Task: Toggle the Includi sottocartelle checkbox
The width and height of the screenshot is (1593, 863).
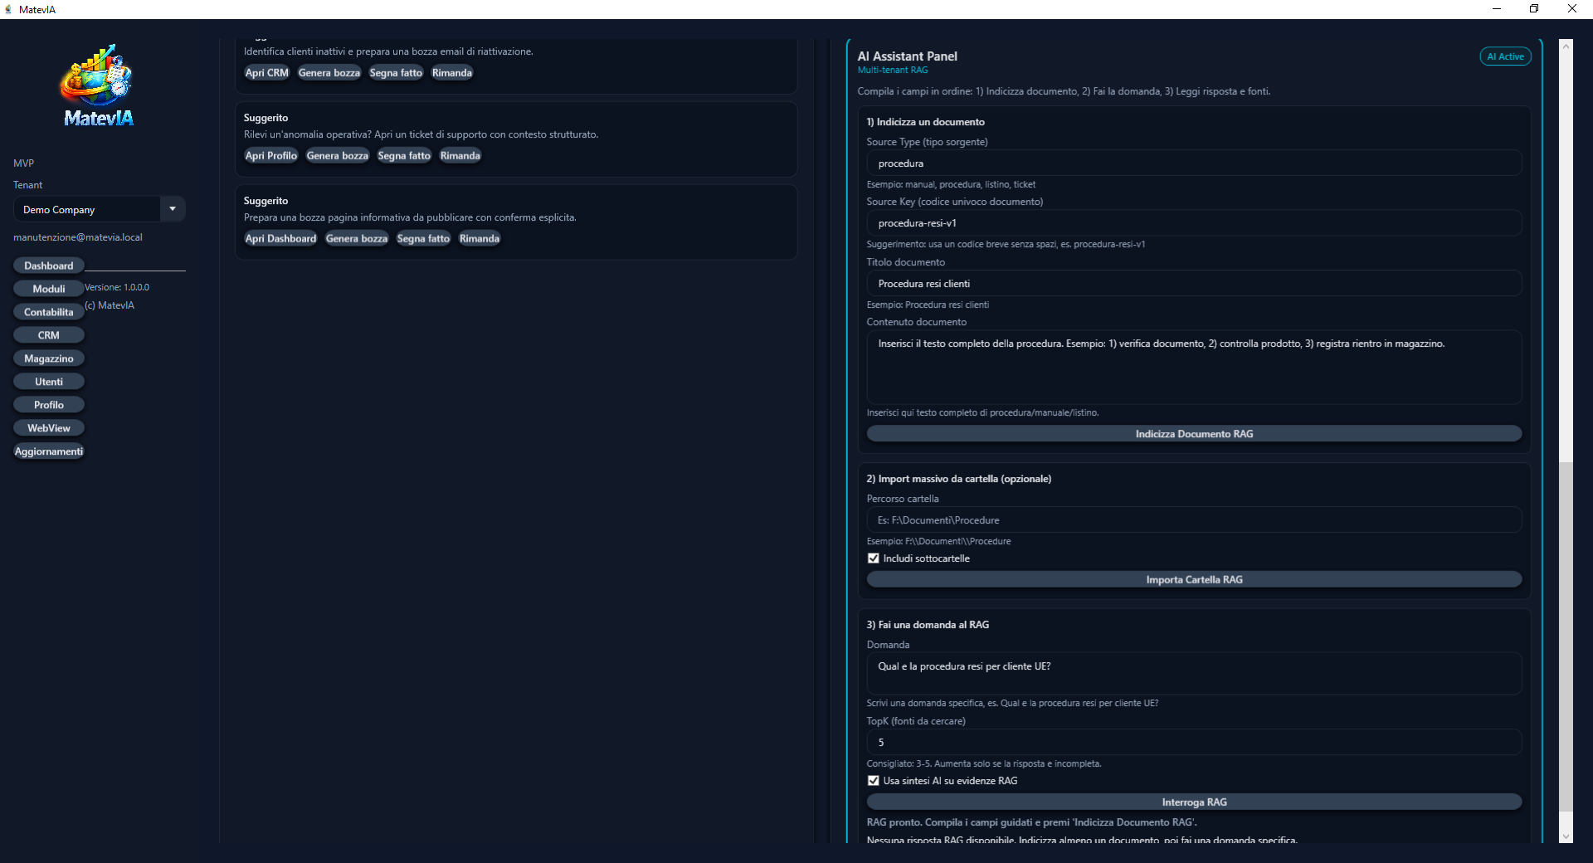Action: click(873, 558)
